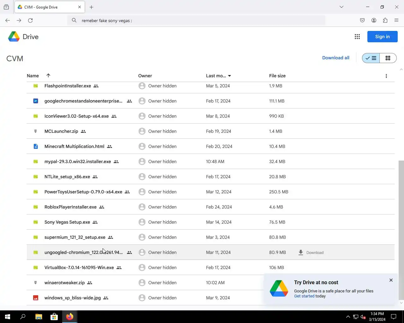Open the Google apps grid icon
The image size is (404, 323).
click(x=357, y=37)
